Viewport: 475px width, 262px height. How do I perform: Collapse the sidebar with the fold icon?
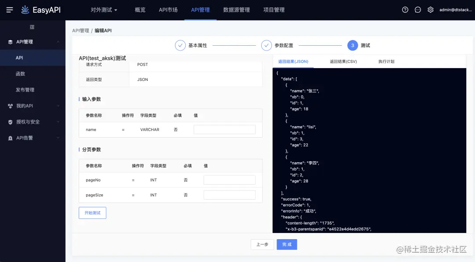coord(32,27)
